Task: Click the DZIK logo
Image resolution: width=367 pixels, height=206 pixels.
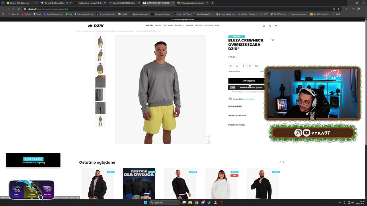Action: (x=96, y=26)
